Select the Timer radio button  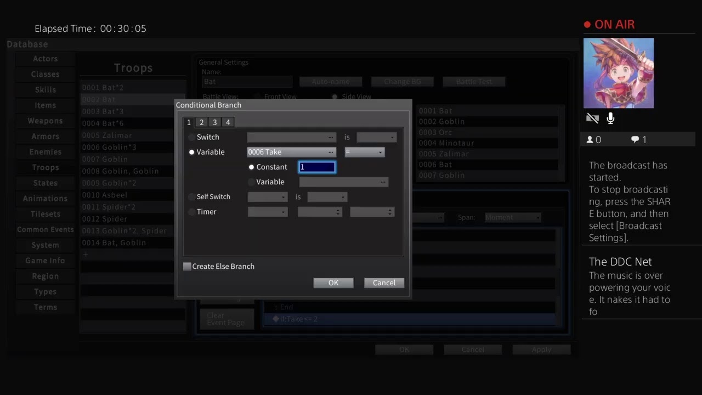(191, 212)
